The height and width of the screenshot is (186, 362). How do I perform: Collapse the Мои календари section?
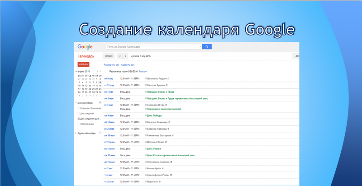pos(76,103)
